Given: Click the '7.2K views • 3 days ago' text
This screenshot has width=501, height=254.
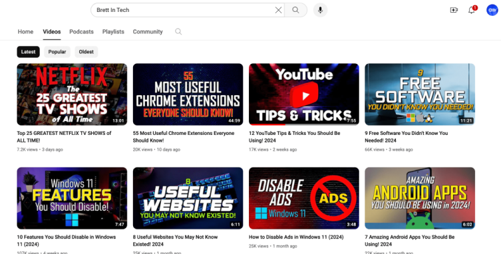Looking at the screenshot, I should 40,150.
